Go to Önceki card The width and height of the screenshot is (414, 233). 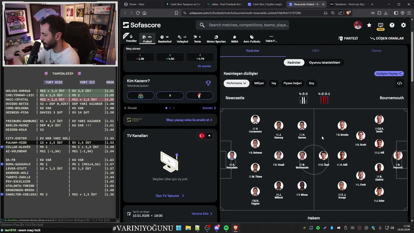131,108
